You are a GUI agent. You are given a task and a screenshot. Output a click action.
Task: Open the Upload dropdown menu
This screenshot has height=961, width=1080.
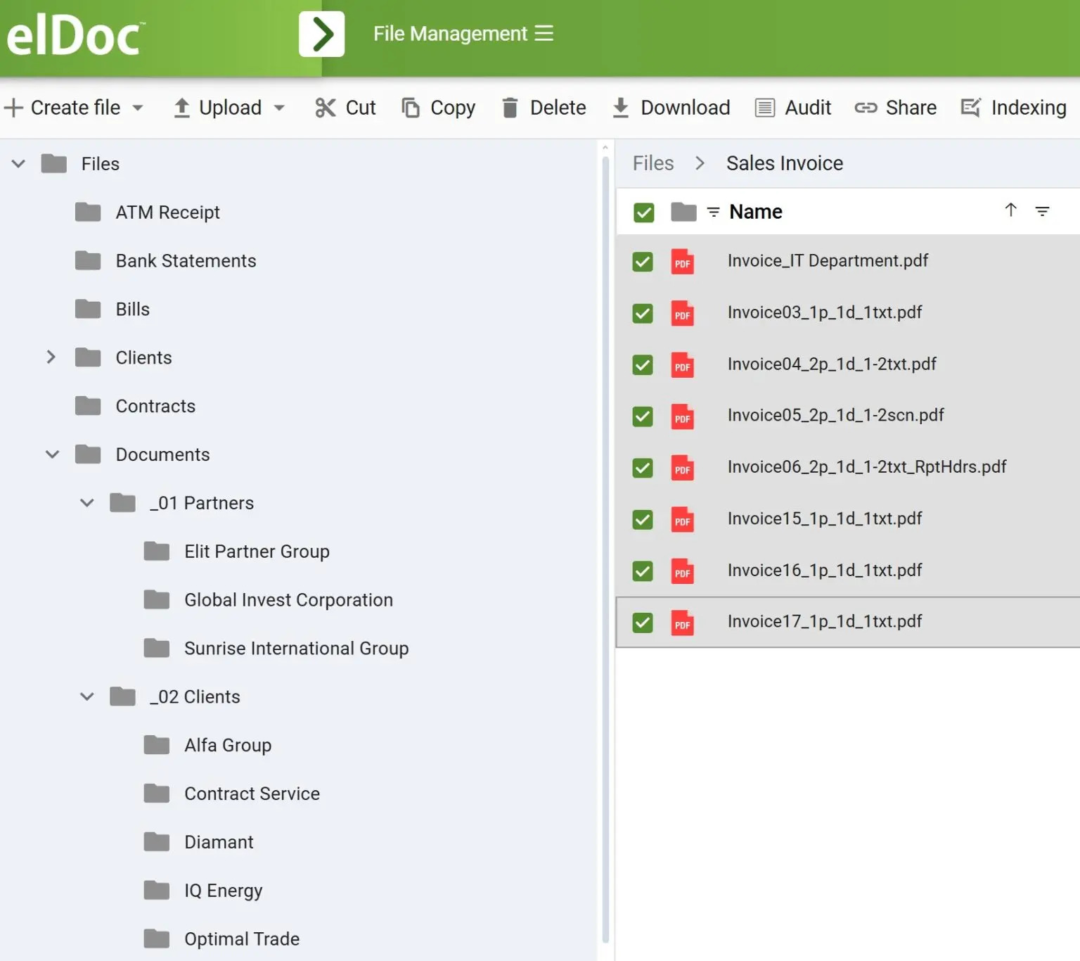(x=279, y=108)
